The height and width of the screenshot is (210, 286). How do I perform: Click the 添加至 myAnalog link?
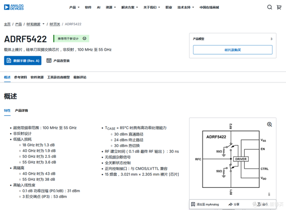click(x=208, y=204)
